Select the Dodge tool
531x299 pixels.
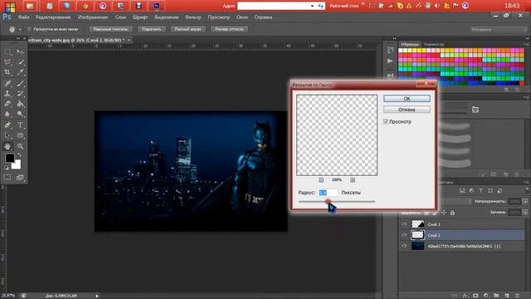[20, 115]
